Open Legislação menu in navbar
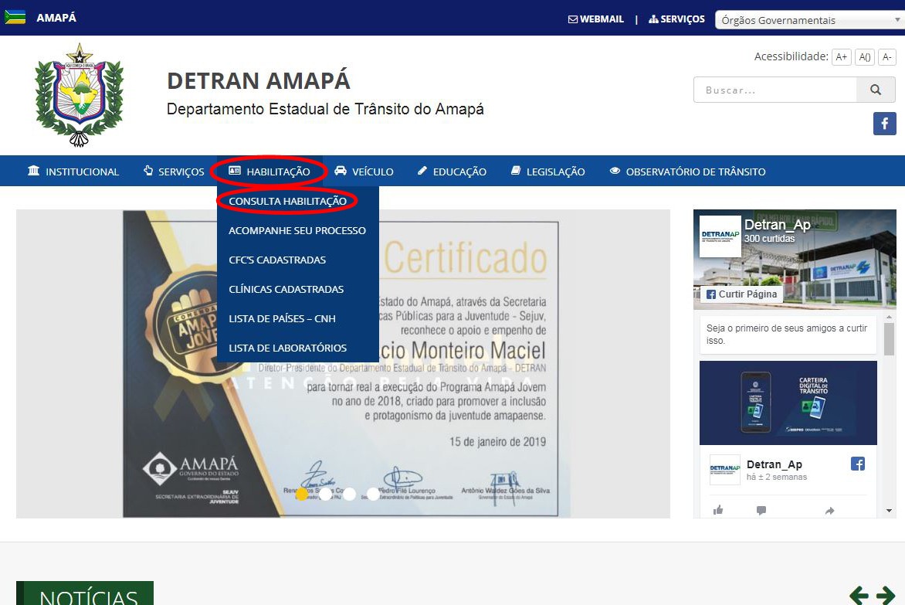This screenshot has width=905, height=605. (547, 172)
